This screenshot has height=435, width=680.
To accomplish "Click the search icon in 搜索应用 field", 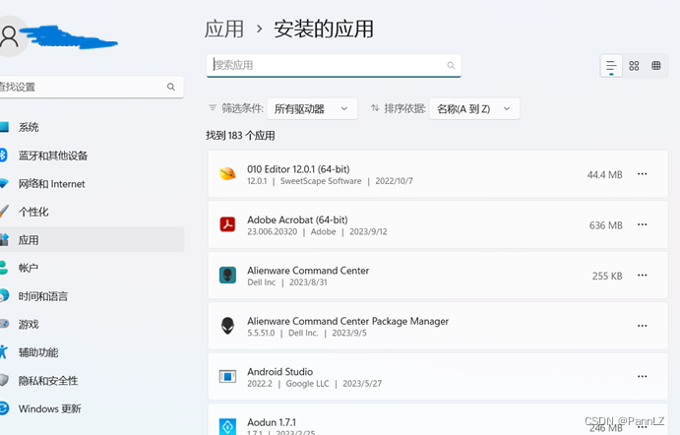I will coord(451,66).
